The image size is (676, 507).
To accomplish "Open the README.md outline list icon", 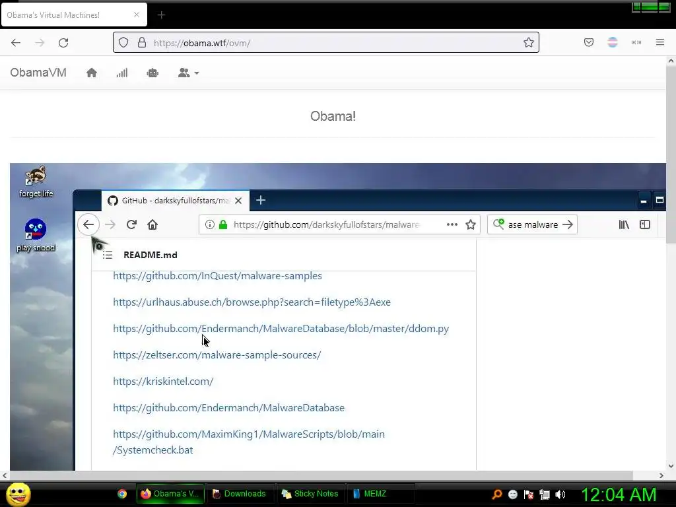I will [108, 255].
